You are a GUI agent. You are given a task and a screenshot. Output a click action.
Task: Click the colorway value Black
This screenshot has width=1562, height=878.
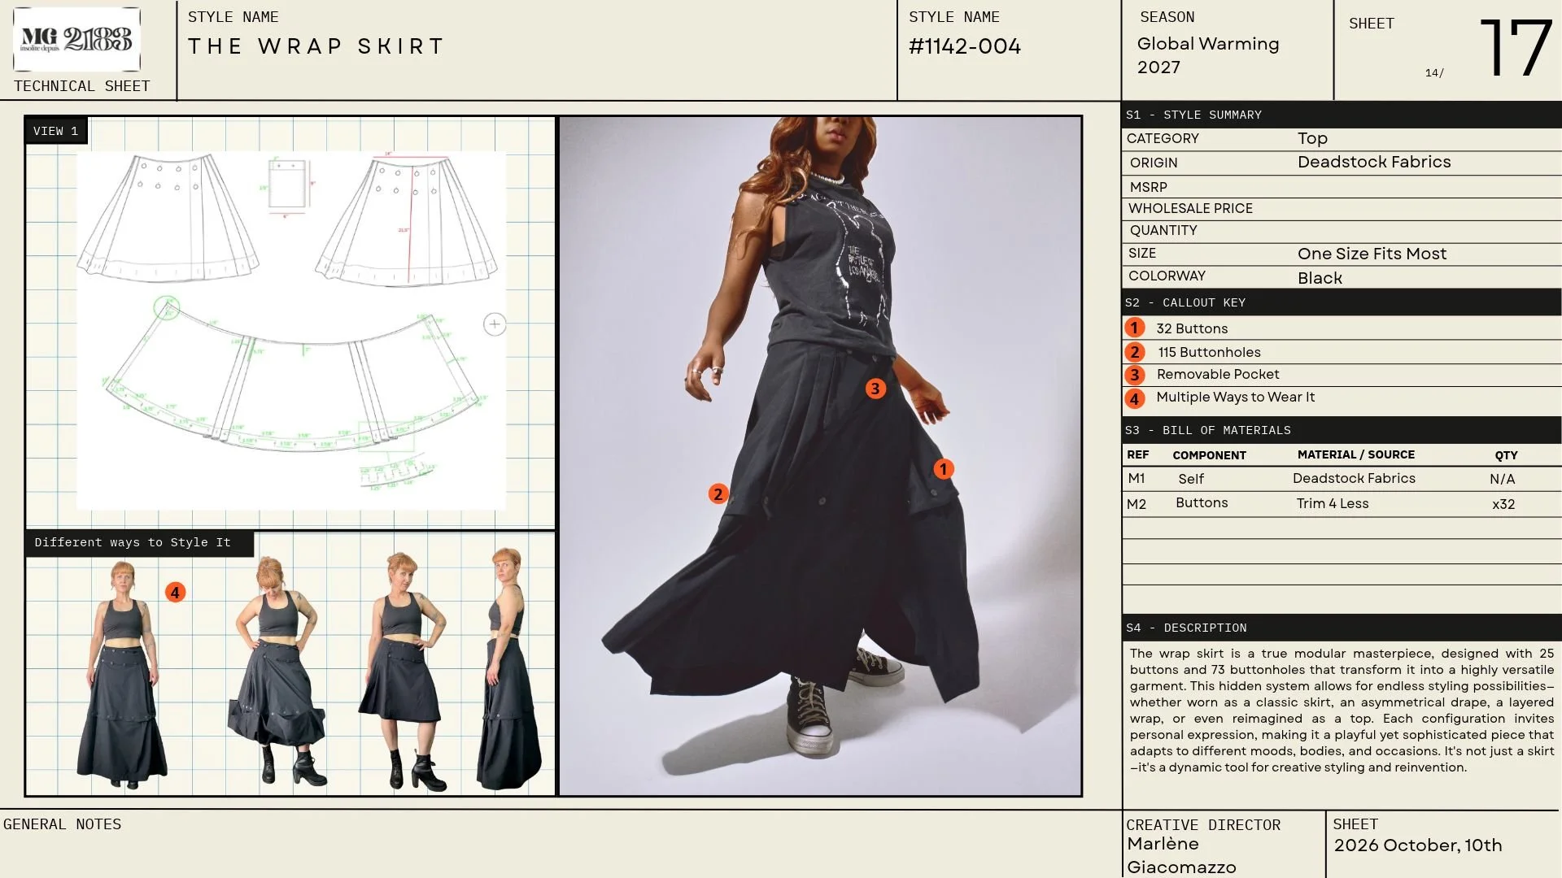[1320, 278]
